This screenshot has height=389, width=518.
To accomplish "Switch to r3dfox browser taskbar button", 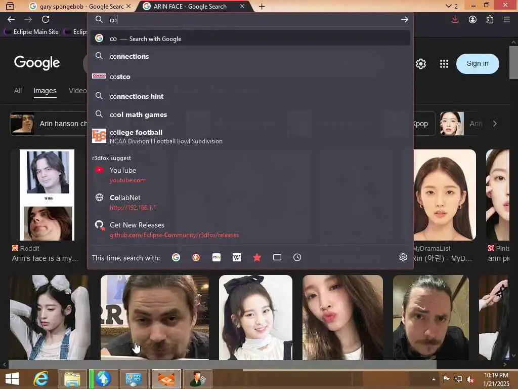I will coord(166,379).
